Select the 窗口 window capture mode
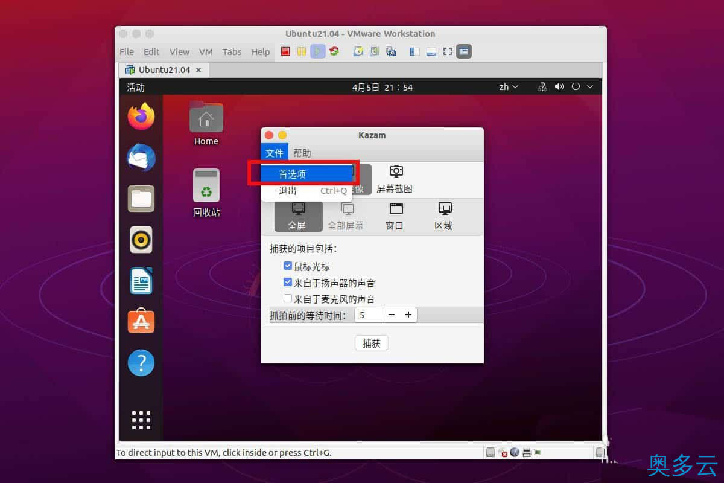The width and height of the screenshot is (724, 483). tap(395, 216)
